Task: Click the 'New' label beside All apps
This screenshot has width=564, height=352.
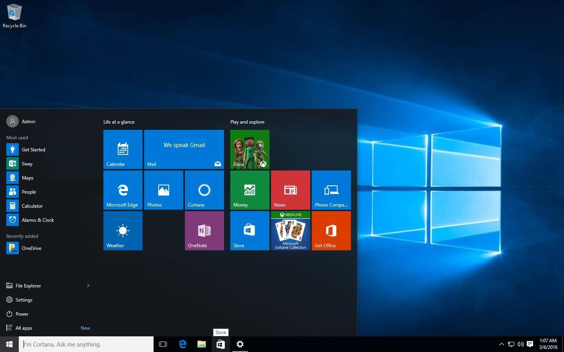Action: pos(85,328)
